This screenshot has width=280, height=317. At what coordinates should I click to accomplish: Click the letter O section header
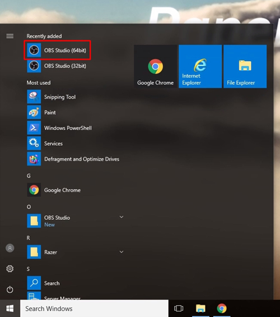coord(29,207)
